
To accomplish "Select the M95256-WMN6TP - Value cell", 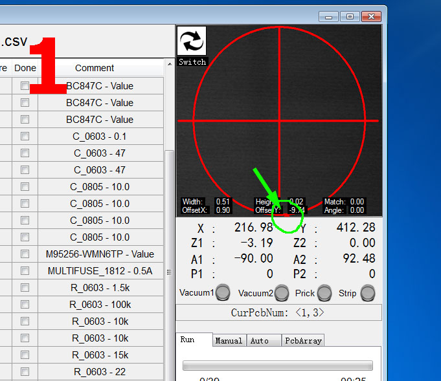I will pos(100,254).
